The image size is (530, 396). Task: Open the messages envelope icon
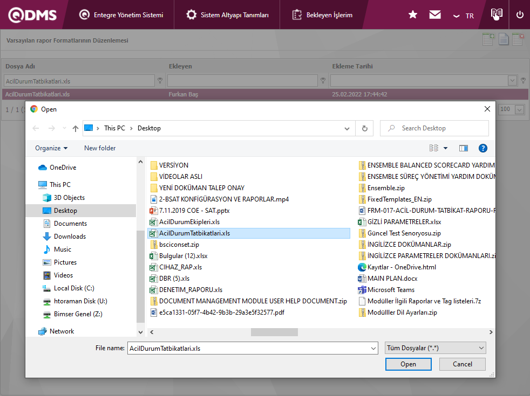(x=435, y=15)
